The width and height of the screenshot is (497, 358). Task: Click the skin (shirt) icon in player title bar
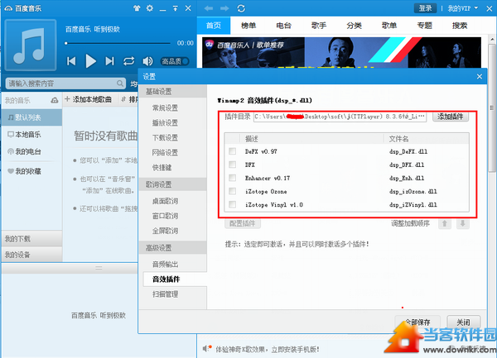(137, 8)
